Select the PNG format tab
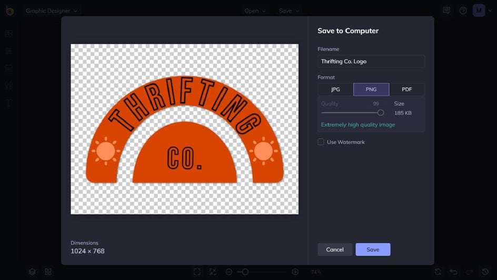 click(371, 89)
